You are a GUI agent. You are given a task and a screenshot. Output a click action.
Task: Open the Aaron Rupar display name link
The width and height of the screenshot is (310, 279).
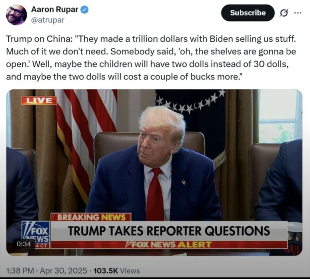click(x=55, y=10)
